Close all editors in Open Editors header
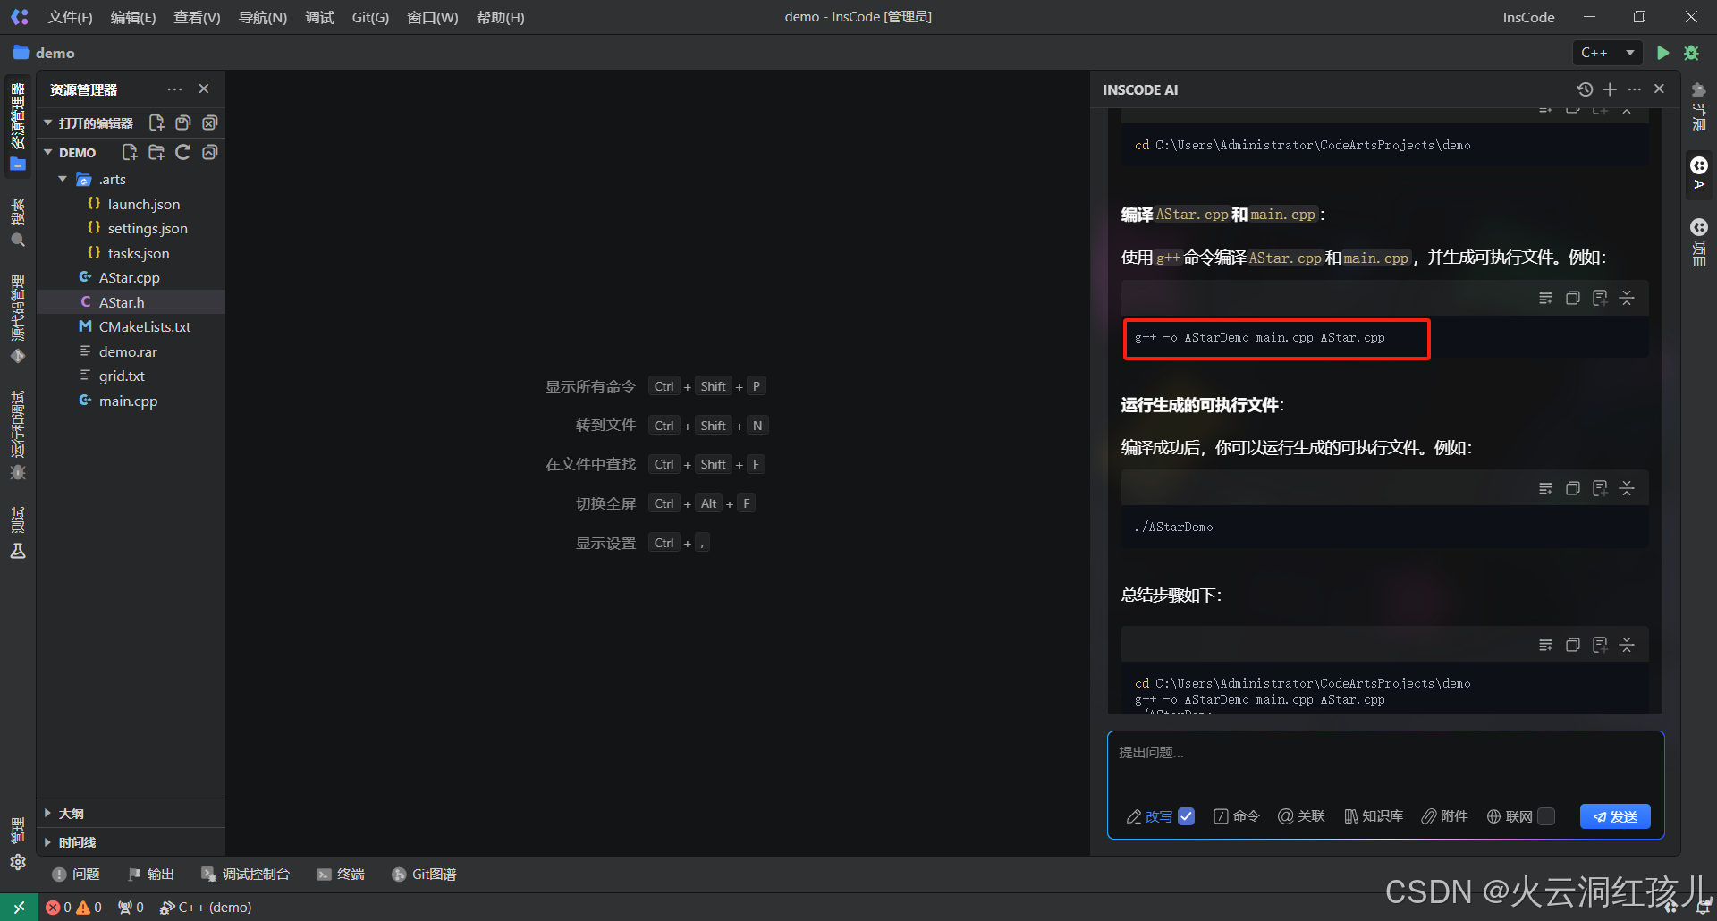 click(x=209, y=123)
